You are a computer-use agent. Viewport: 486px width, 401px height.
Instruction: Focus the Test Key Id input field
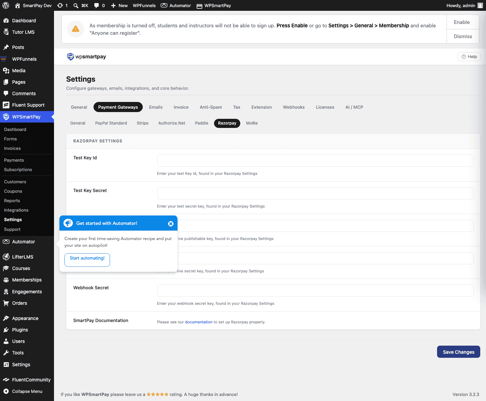pos(316,161)
